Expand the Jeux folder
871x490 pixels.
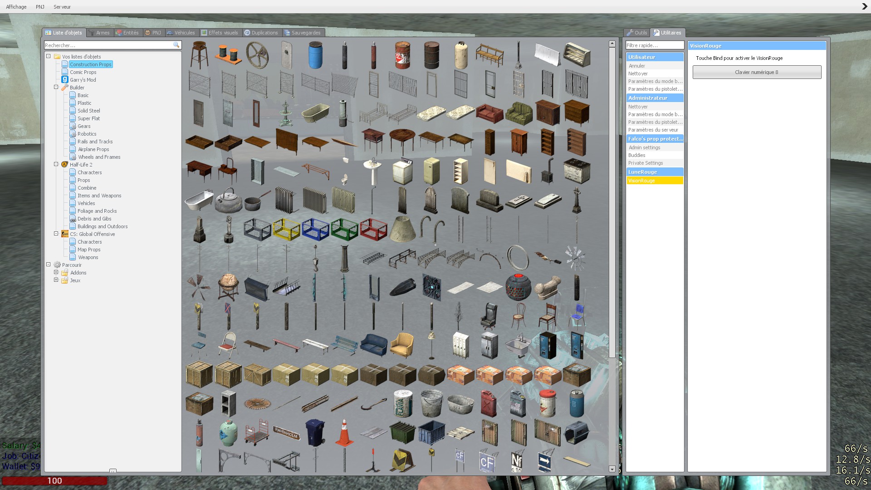56,280
